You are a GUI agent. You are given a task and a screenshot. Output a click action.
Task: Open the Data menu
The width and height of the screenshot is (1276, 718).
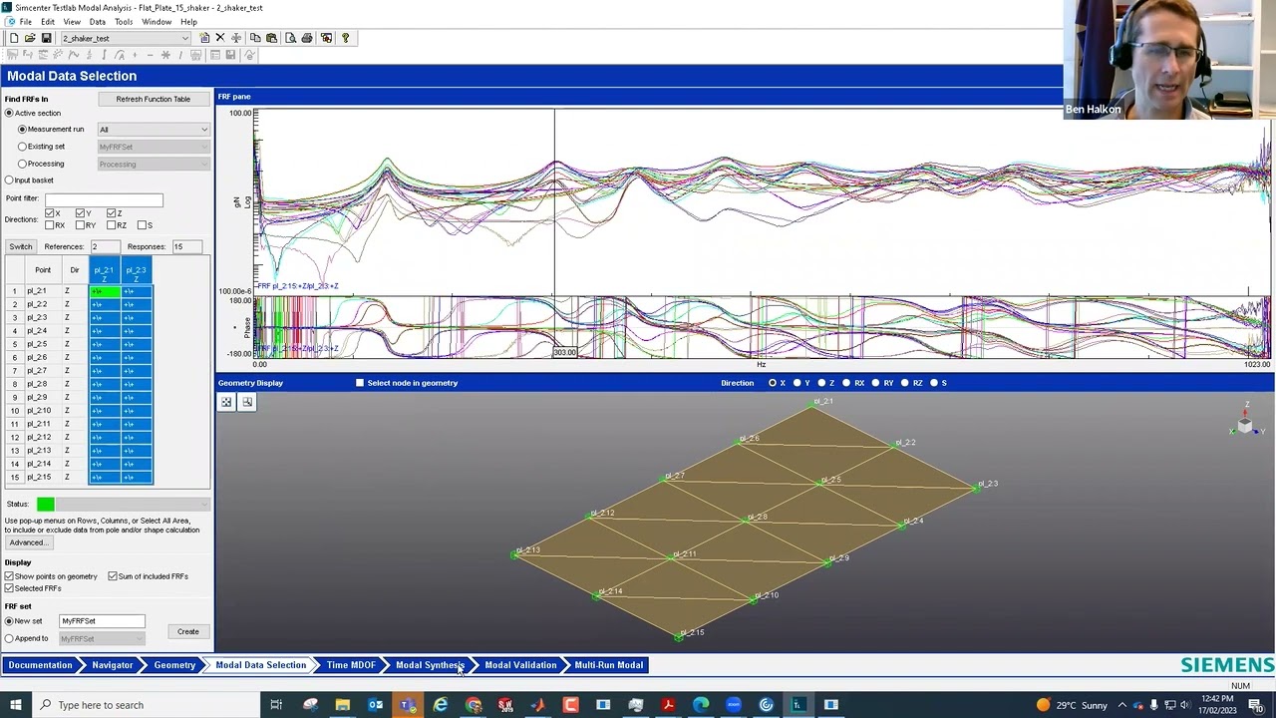(98, 21)
